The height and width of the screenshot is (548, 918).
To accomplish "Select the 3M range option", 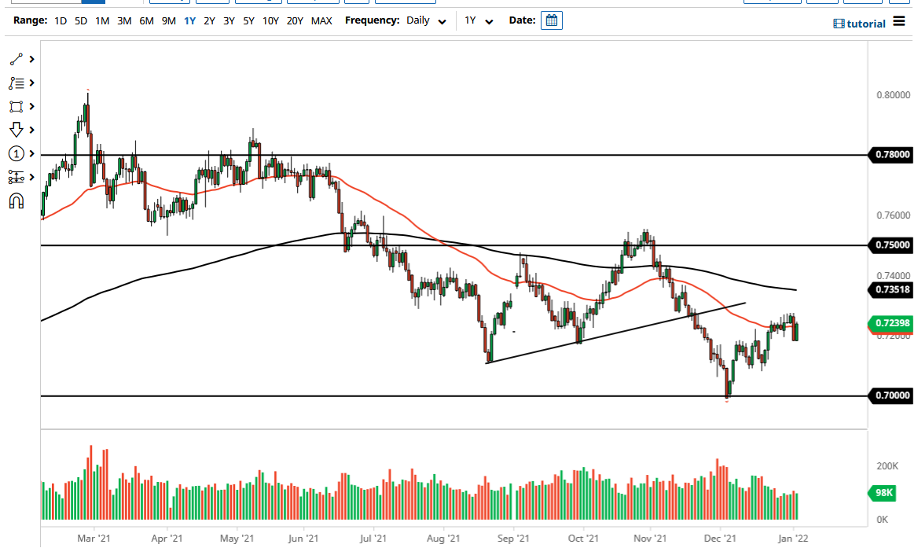I will 123,20.
